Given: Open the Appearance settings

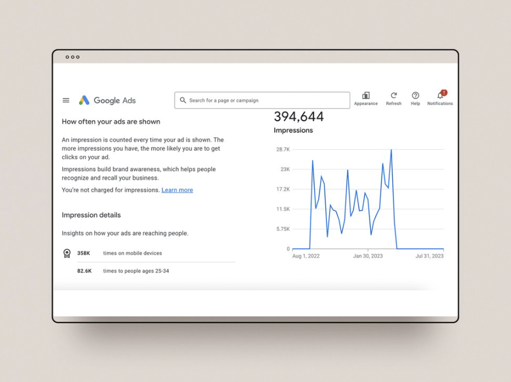Looking at the screenshot, I should [x=365, y=98].
